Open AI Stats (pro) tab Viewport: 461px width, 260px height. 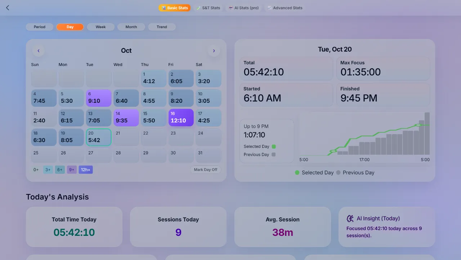tap(243, 8)
